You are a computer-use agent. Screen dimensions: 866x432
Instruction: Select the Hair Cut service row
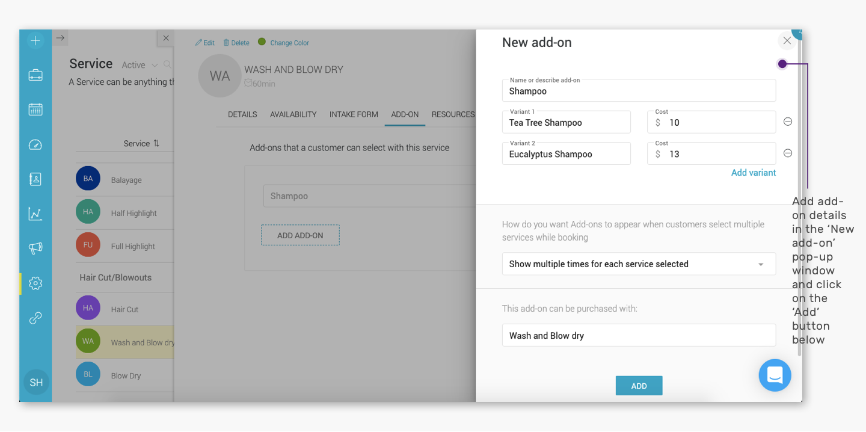(x=124, y=309)
